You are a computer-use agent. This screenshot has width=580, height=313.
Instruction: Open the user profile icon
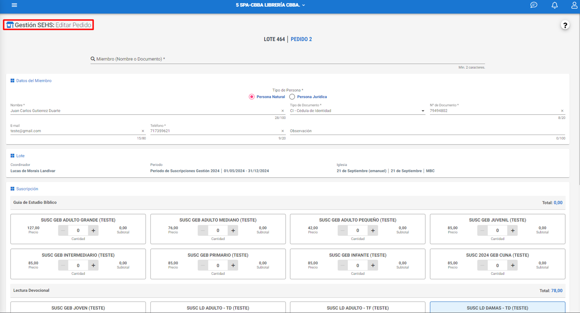coord(574,5)
